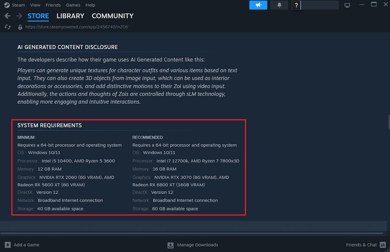
Task: Switch to Big Picture mode icon
Action: tap(347, 5)
